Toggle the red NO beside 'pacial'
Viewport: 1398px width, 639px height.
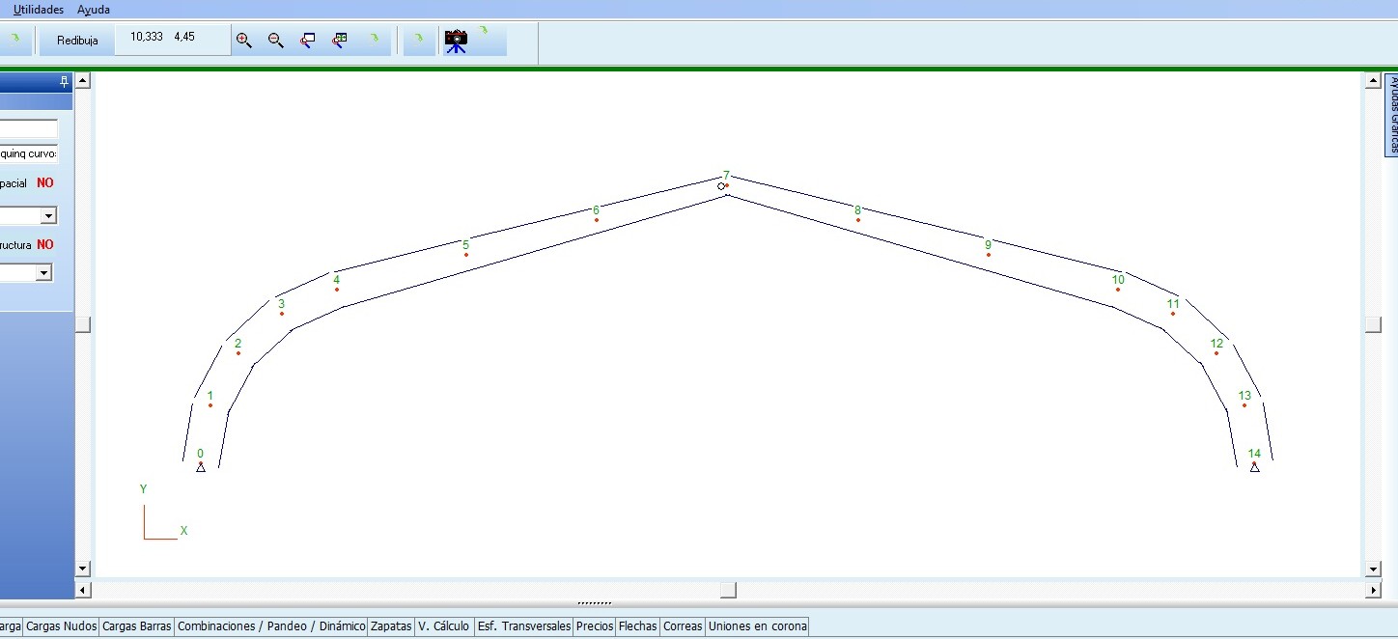[x=45, y=182]
